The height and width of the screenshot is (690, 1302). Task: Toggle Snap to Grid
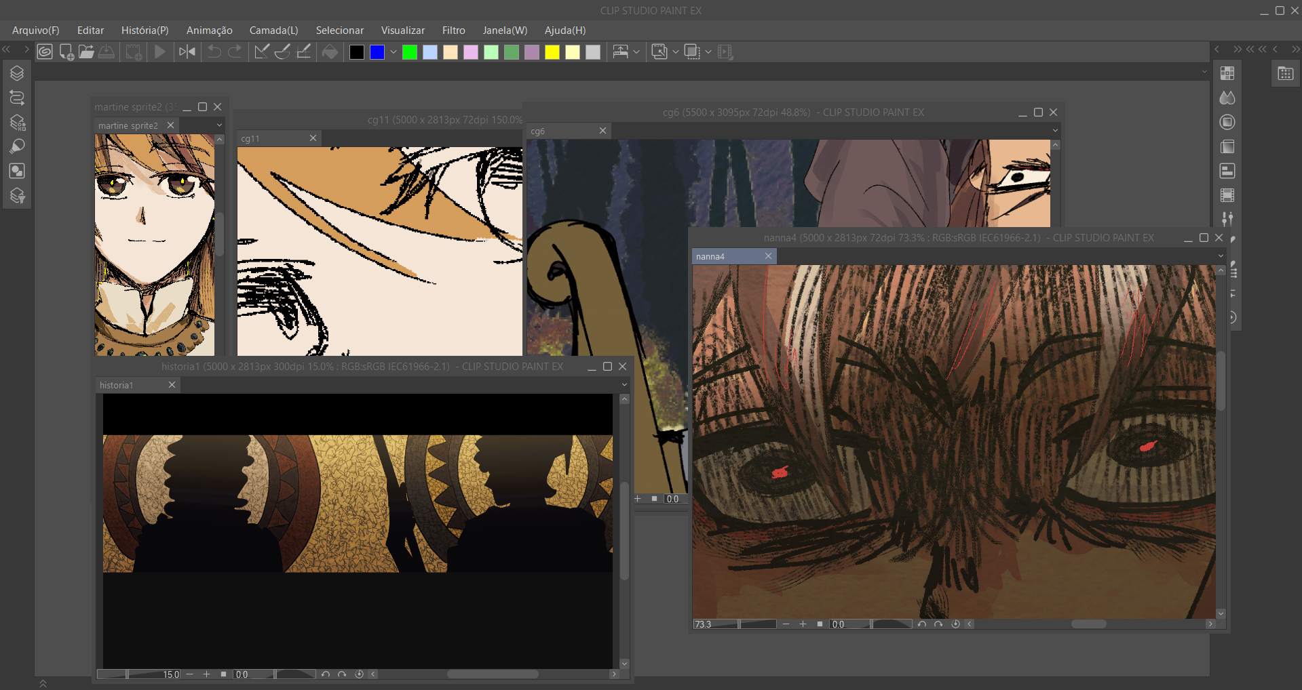(304, 52)
